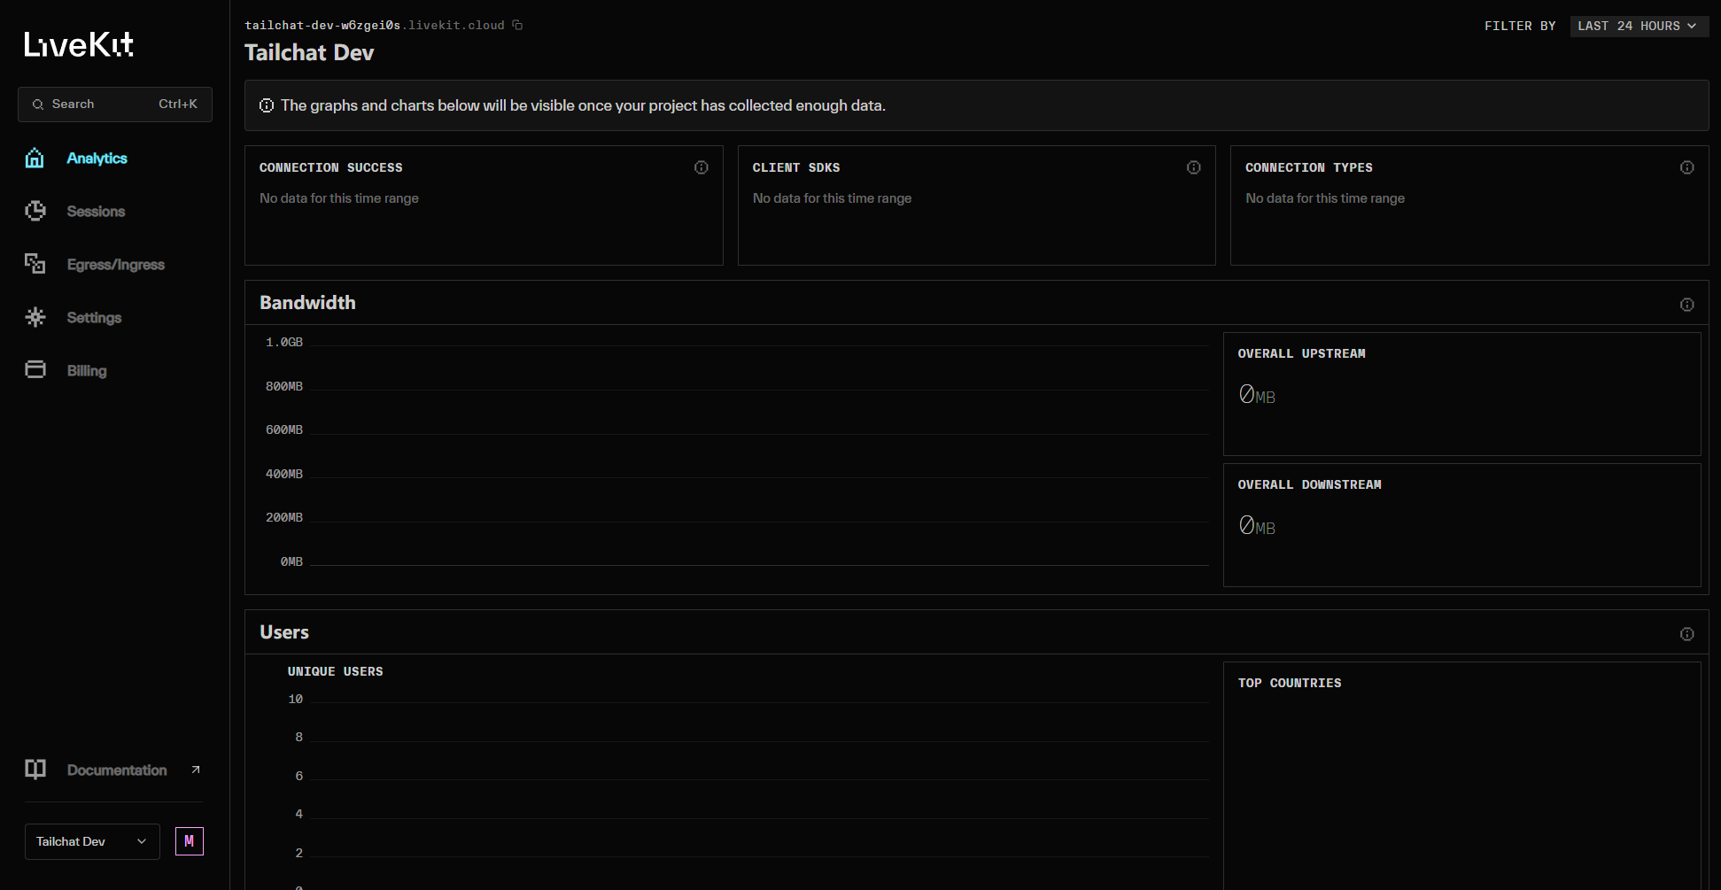Viewport: 1721px width, 890px height.
Task: Click the Users section title
Action: coord(284,632)
